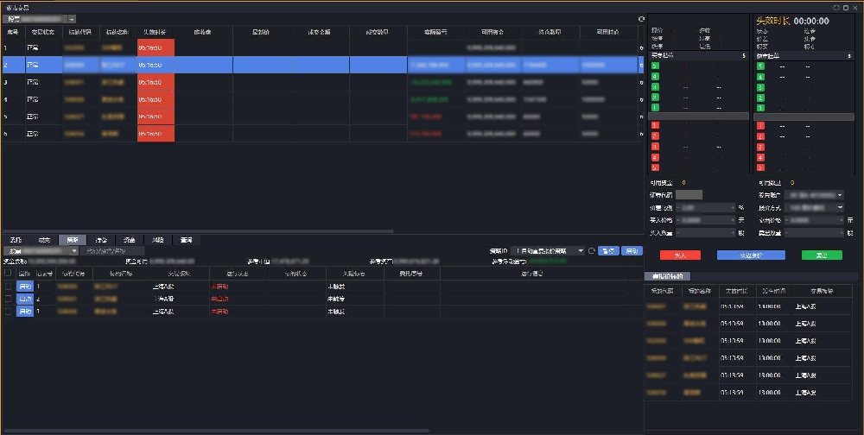Screen dimensions: 864x435
Task: Select green level 5 badge in left order book
Action: click(x=655, y=66)
